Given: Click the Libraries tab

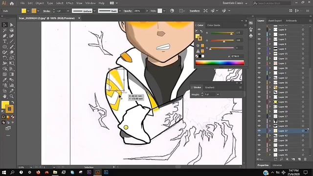Looking at the screenshot, I should pyautogui.click(x=277, y=165).
